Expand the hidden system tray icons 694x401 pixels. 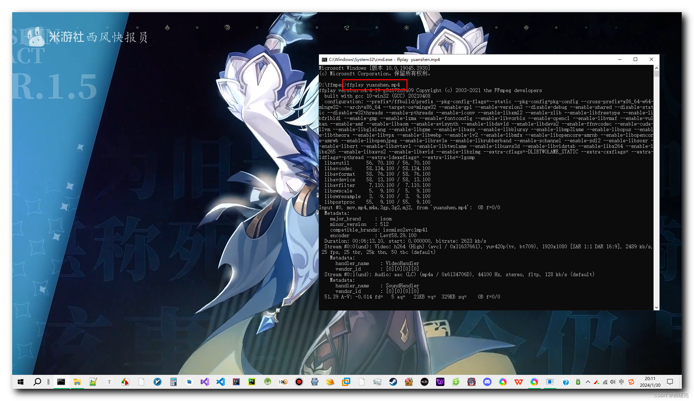tap(588, 382)
